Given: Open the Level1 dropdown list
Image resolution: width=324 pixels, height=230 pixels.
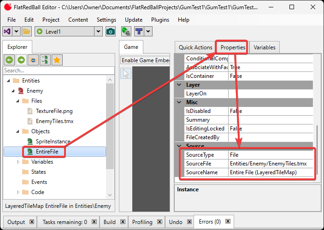Looking at the screenshot, I should (98, 31).
